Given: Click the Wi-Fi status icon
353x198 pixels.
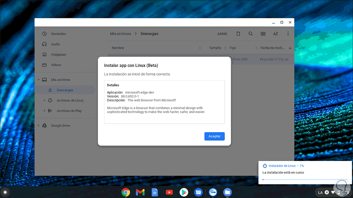Looking at the screenshot, I should [333, 193].
